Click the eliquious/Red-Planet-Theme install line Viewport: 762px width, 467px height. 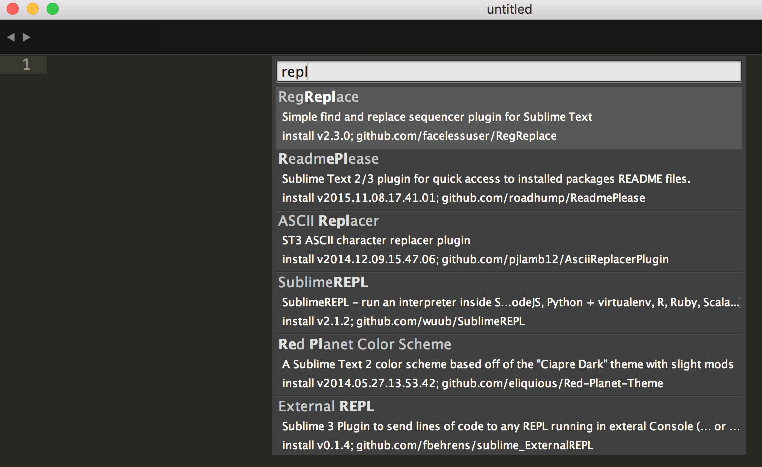[472, 383]
